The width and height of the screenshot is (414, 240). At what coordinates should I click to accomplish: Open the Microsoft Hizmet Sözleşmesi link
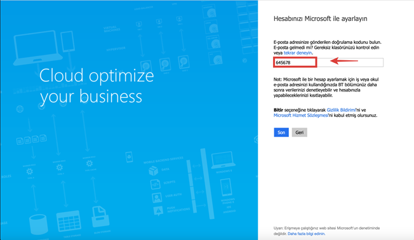301,116
